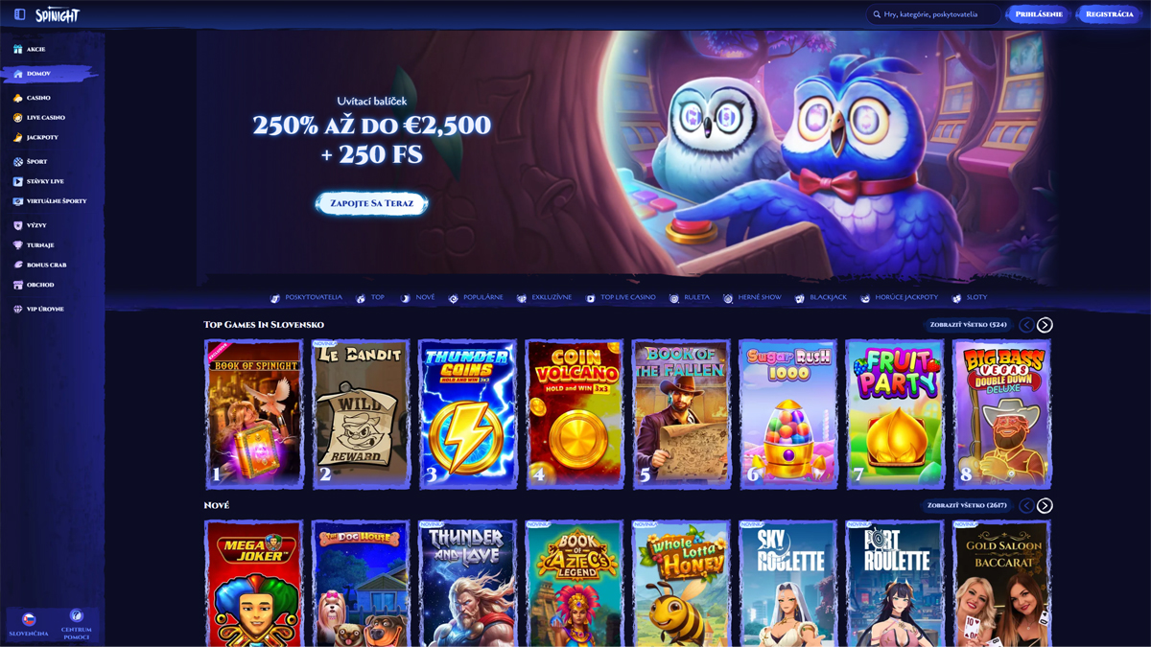The image size is (1151, 647).
Task: Click the Prihlásenie login button
Action: click(1039, 14)
